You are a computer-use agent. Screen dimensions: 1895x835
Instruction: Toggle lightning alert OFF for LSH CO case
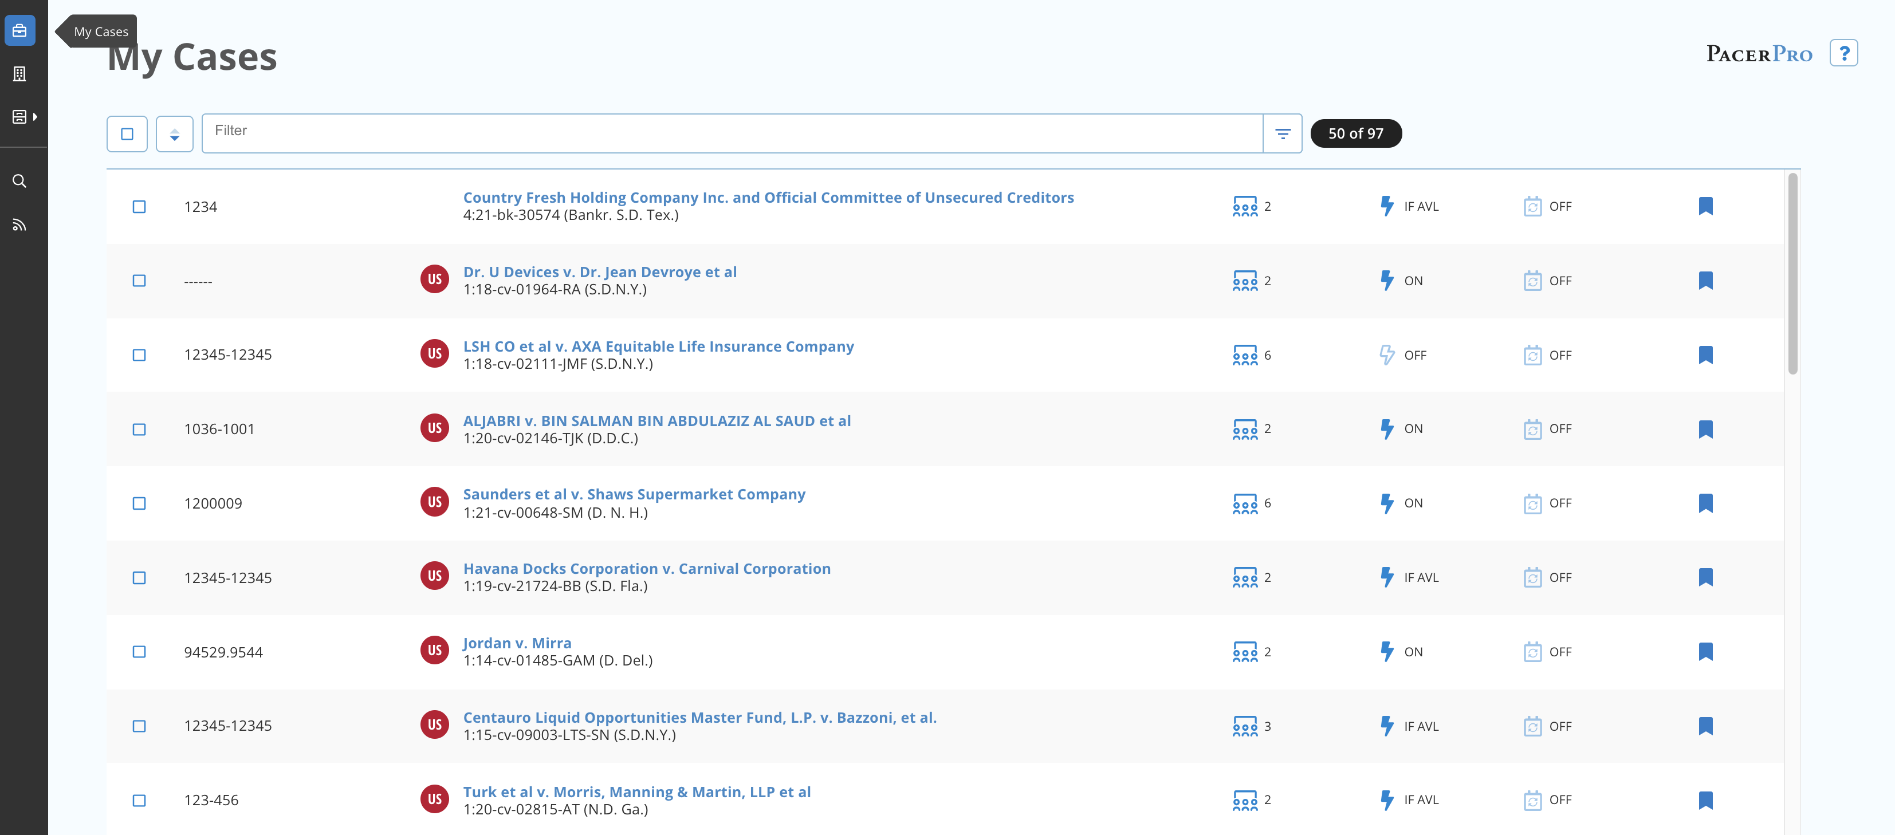(1387, 355)
